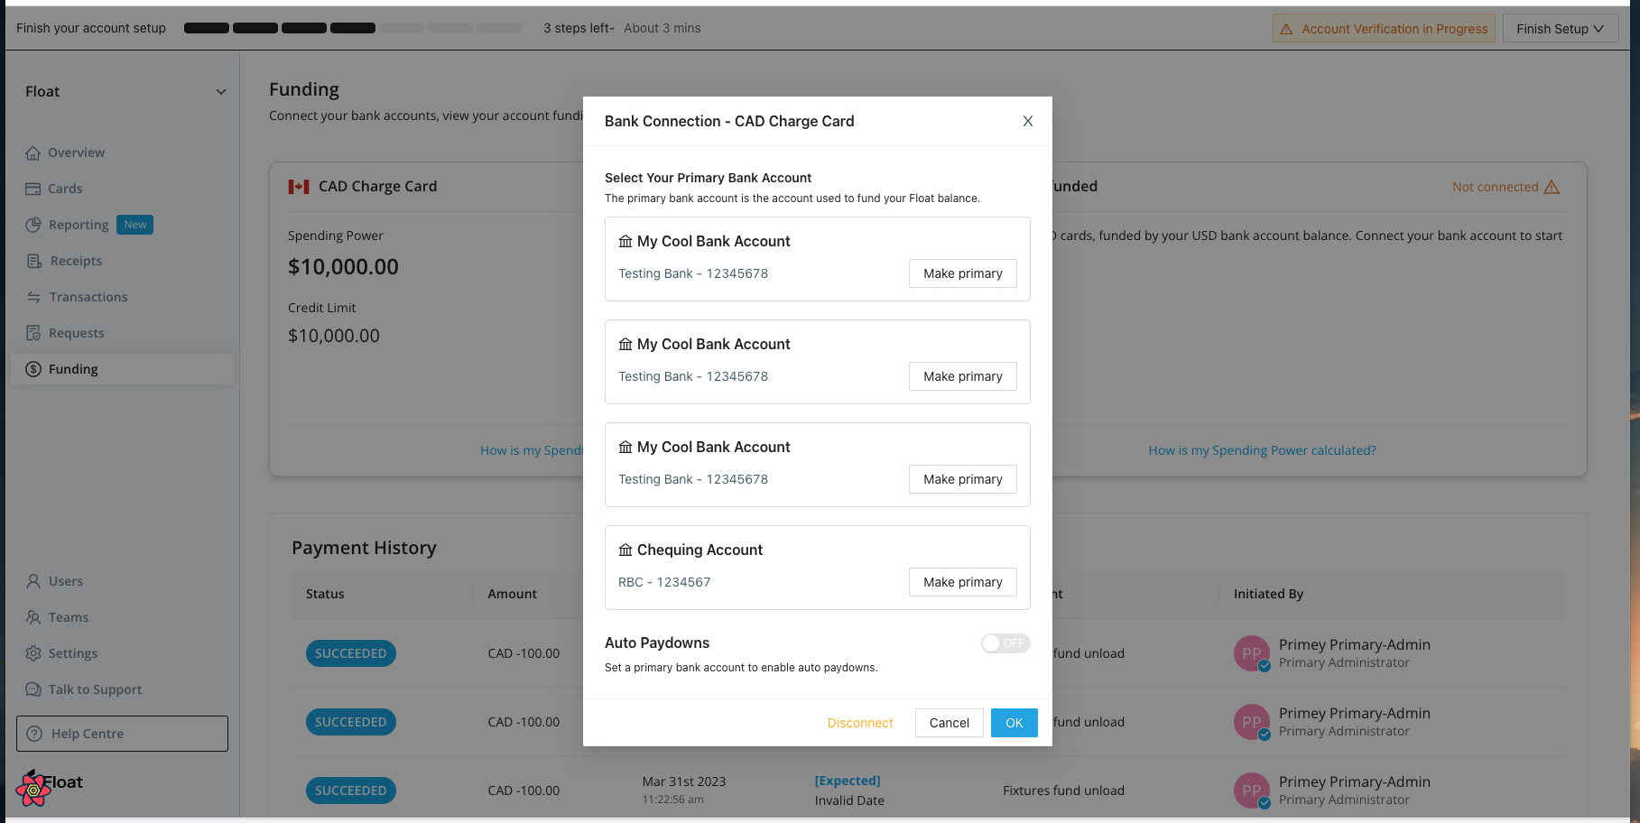Open Users via the person icon
This screenshot has height=823, width=1640.
[33, 580]
